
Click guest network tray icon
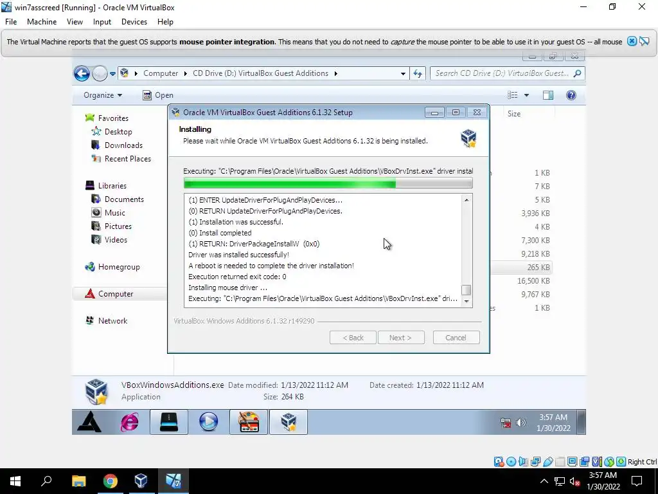506,423
